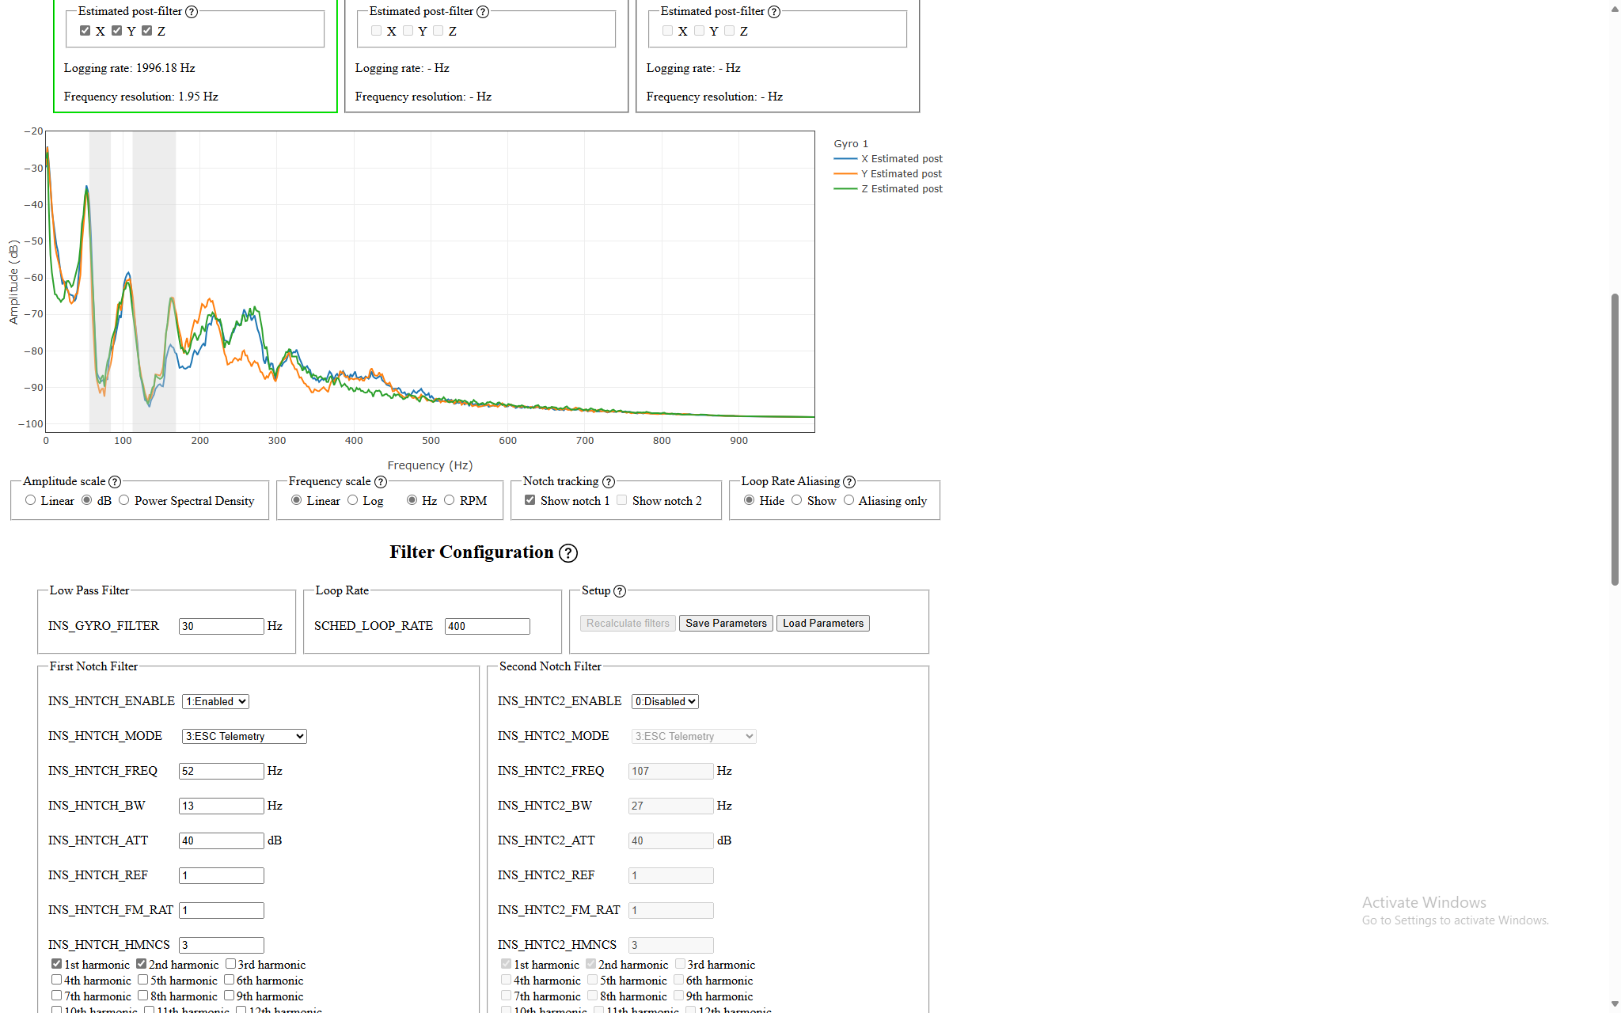Uncheck Show notch 1 checkbox
The width and height of the screenshot is (1621, 1013).
point(530,500)
